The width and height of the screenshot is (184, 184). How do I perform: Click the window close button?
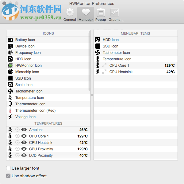[x=4, y=3]
